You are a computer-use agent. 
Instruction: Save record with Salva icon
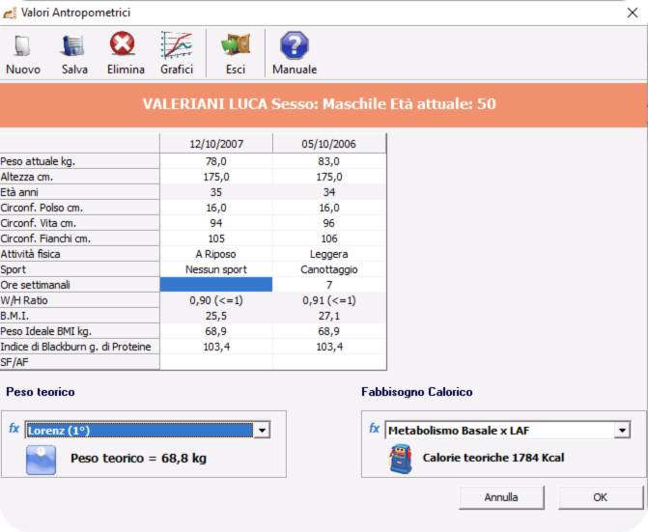pyautogui.click(x=74, y=45)
